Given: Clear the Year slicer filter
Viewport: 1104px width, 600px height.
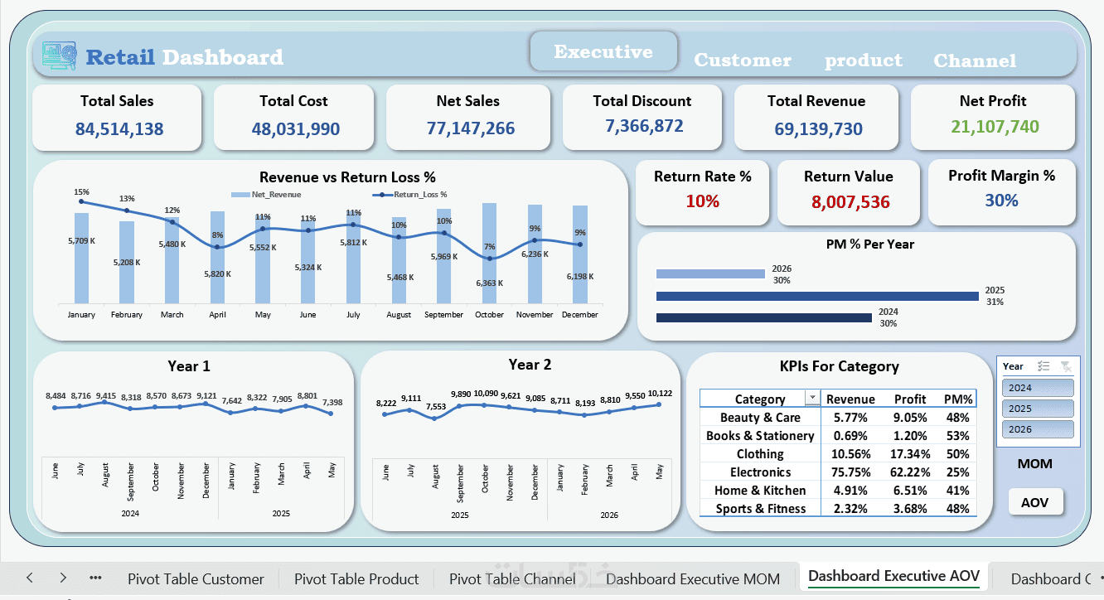Looking at the screenshot, I should coord(1066,366).
